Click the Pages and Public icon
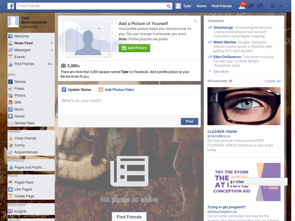The width and height of the screenshot is (295, 221). (10, 168)
